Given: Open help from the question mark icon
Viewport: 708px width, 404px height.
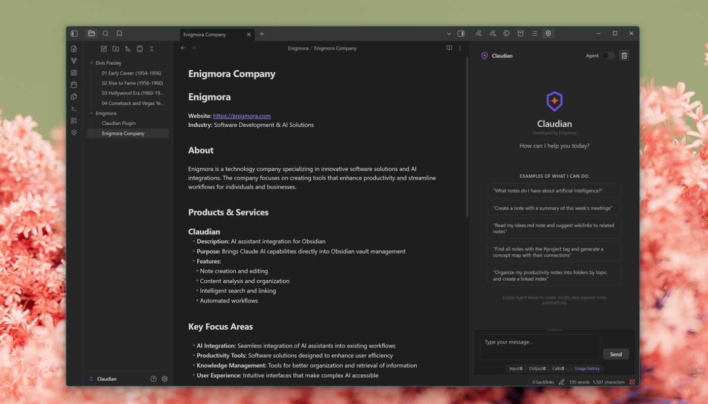Looking at the screenshot, I should coord(153,379).
